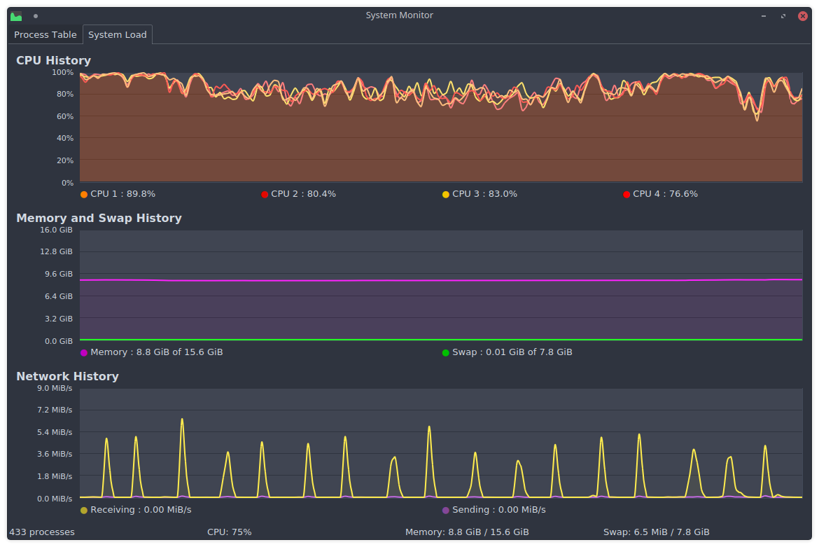Maximize the System Monitor window
Viewport: 819px width, 547px height.
pos(783,15)
